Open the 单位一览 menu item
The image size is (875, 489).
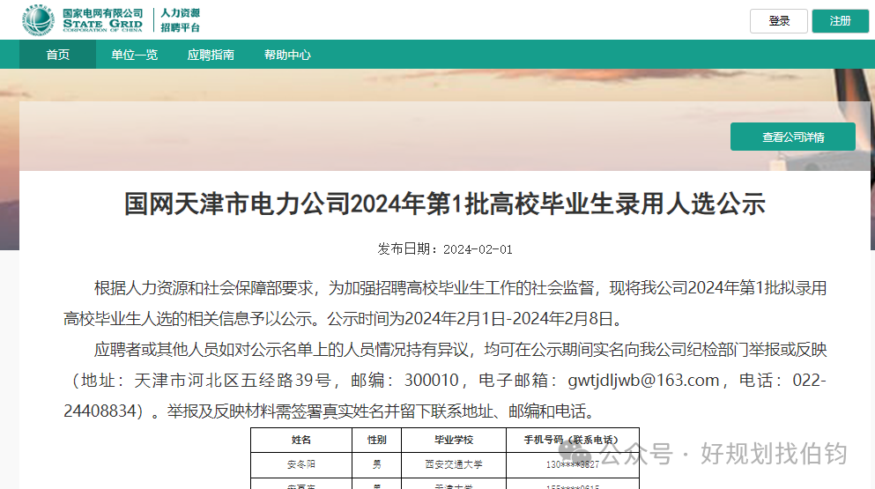[135, 55]
